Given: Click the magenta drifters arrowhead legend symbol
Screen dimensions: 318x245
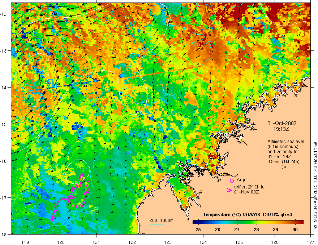Looking at the screenshot, I should 229,190.
